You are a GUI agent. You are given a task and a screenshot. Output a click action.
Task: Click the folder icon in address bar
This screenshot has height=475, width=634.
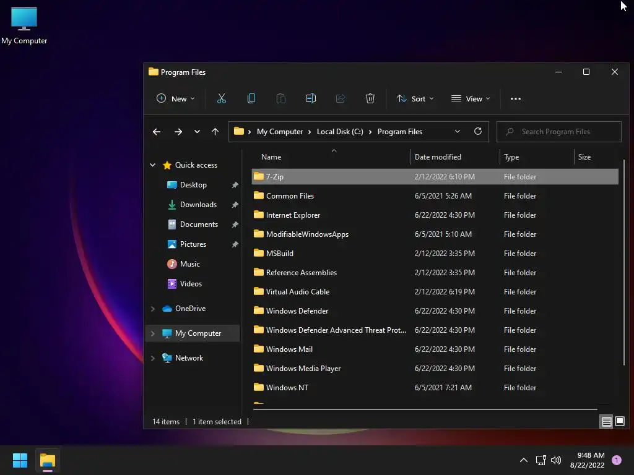click(x=239, y=131)
